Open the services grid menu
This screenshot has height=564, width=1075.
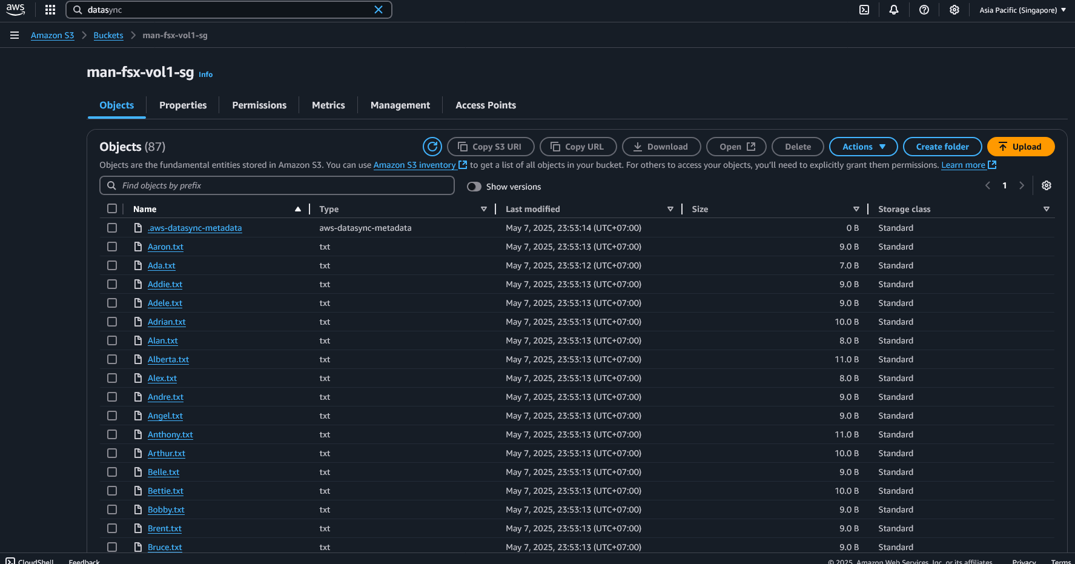pyautogui.click(x=50, y=10)
